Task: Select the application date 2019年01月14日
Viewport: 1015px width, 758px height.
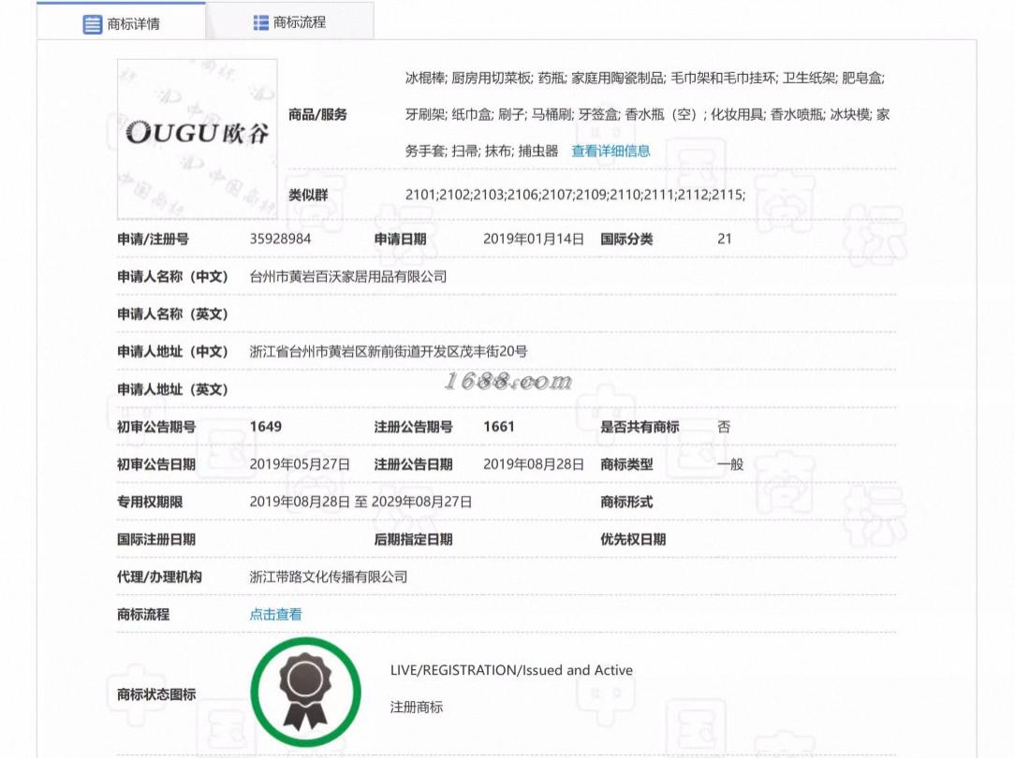Action: [x=534, y=239]
